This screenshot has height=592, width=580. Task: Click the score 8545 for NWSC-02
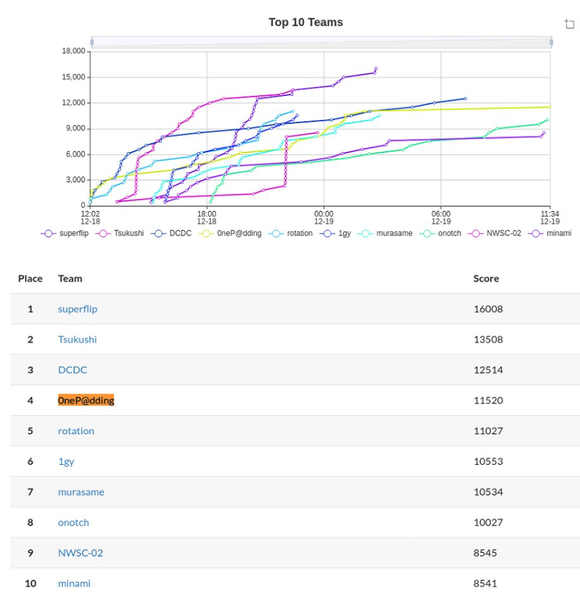(x=485, y=553)
